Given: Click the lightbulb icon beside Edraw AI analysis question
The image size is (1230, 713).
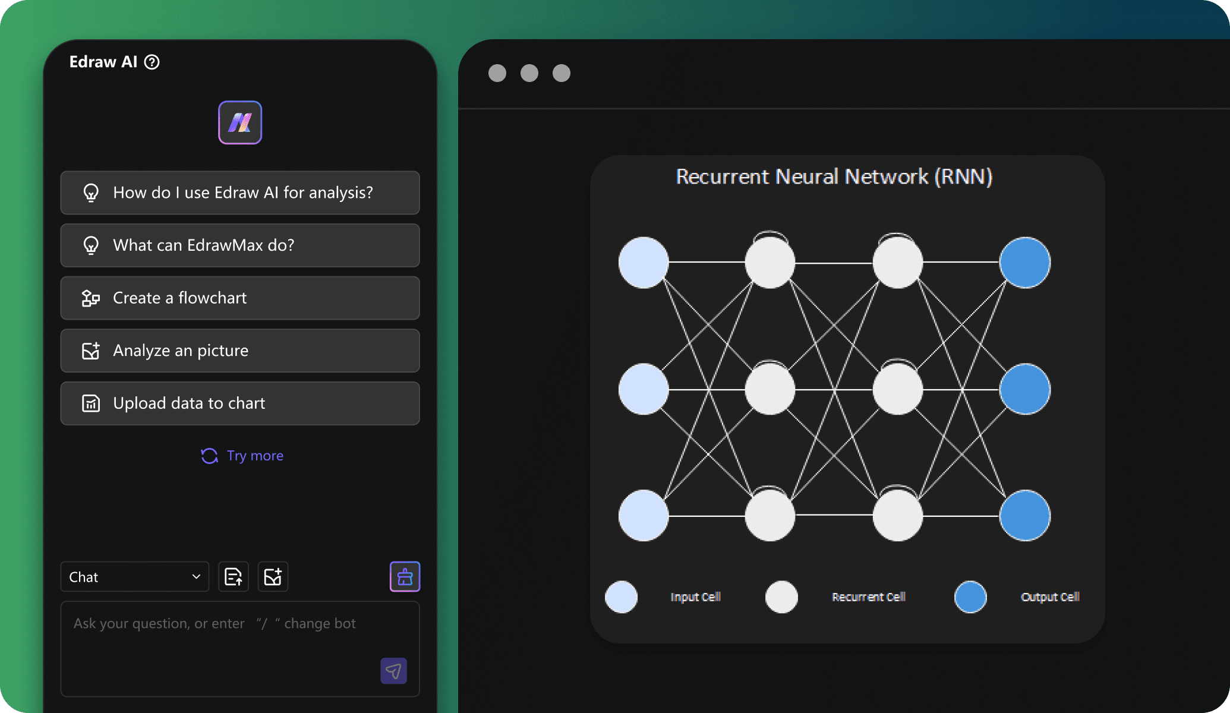Looking at the screenshot, I should coord(91,193).
